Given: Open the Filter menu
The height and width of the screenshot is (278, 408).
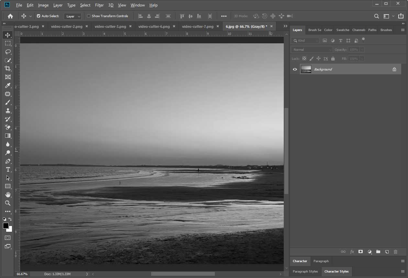Looking at the screenshot, I should [99, 5].
